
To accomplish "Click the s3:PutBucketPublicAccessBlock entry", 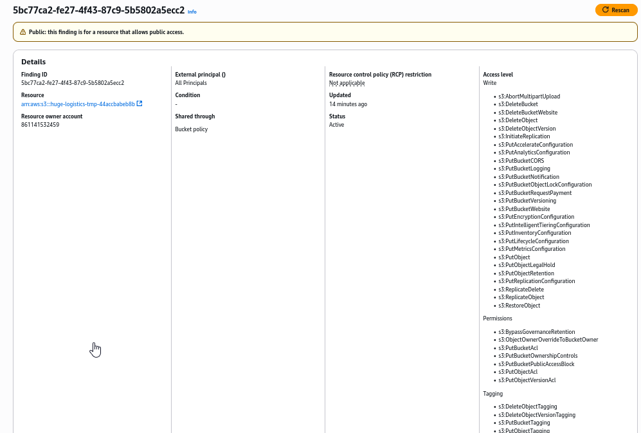I will (x=536, y=364).
